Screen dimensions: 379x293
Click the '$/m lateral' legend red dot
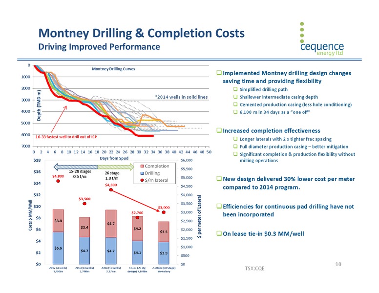click(x=142, y=180)
